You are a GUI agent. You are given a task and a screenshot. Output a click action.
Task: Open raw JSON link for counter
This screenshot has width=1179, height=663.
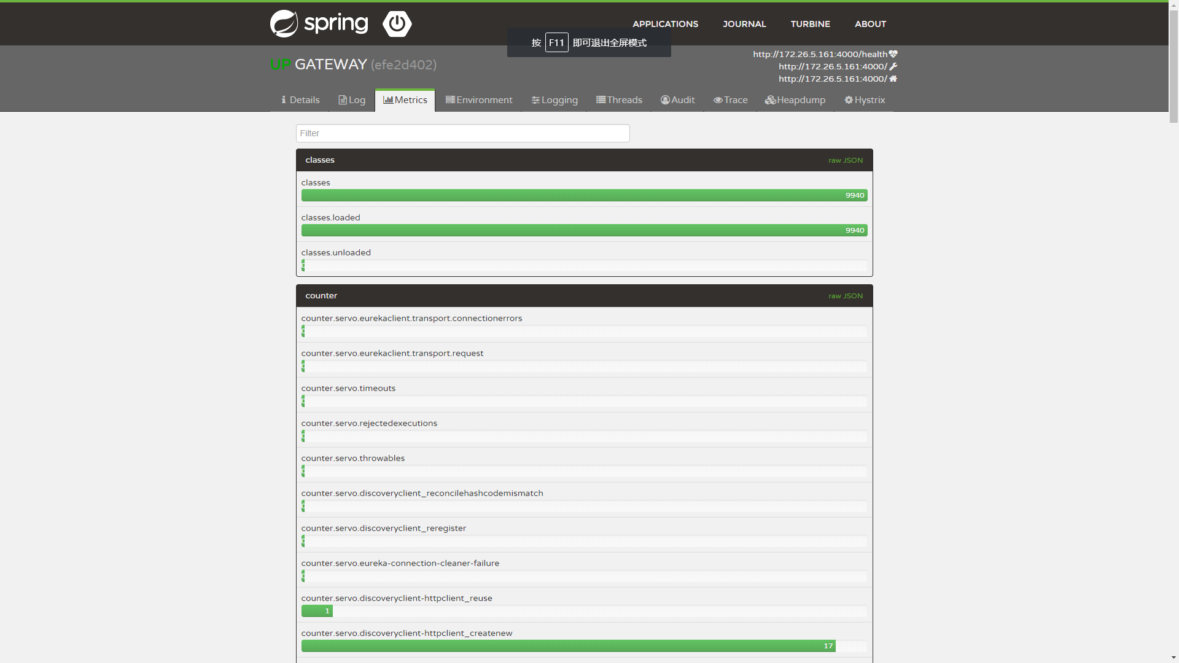tap(845, 296)
